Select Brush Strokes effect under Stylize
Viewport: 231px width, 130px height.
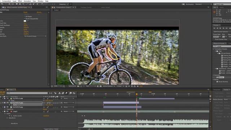223,82
